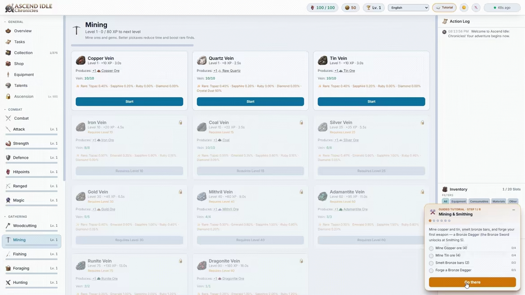This screenshot has width=525, height=295.
Task: Click the Tin Ore link
Action: click(349, 70)
